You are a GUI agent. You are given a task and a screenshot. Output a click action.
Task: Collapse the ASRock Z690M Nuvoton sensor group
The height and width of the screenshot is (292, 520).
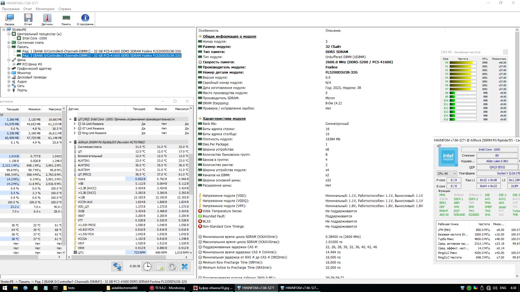click(x=70, y=142)
